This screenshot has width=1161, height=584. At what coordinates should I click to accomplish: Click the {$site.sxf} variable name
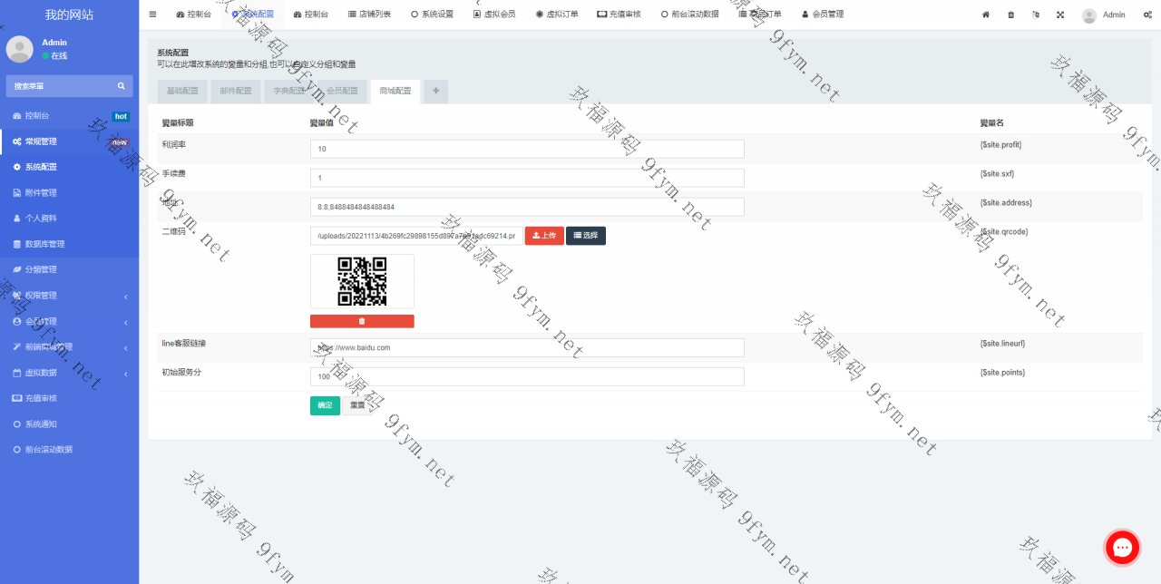997,174
